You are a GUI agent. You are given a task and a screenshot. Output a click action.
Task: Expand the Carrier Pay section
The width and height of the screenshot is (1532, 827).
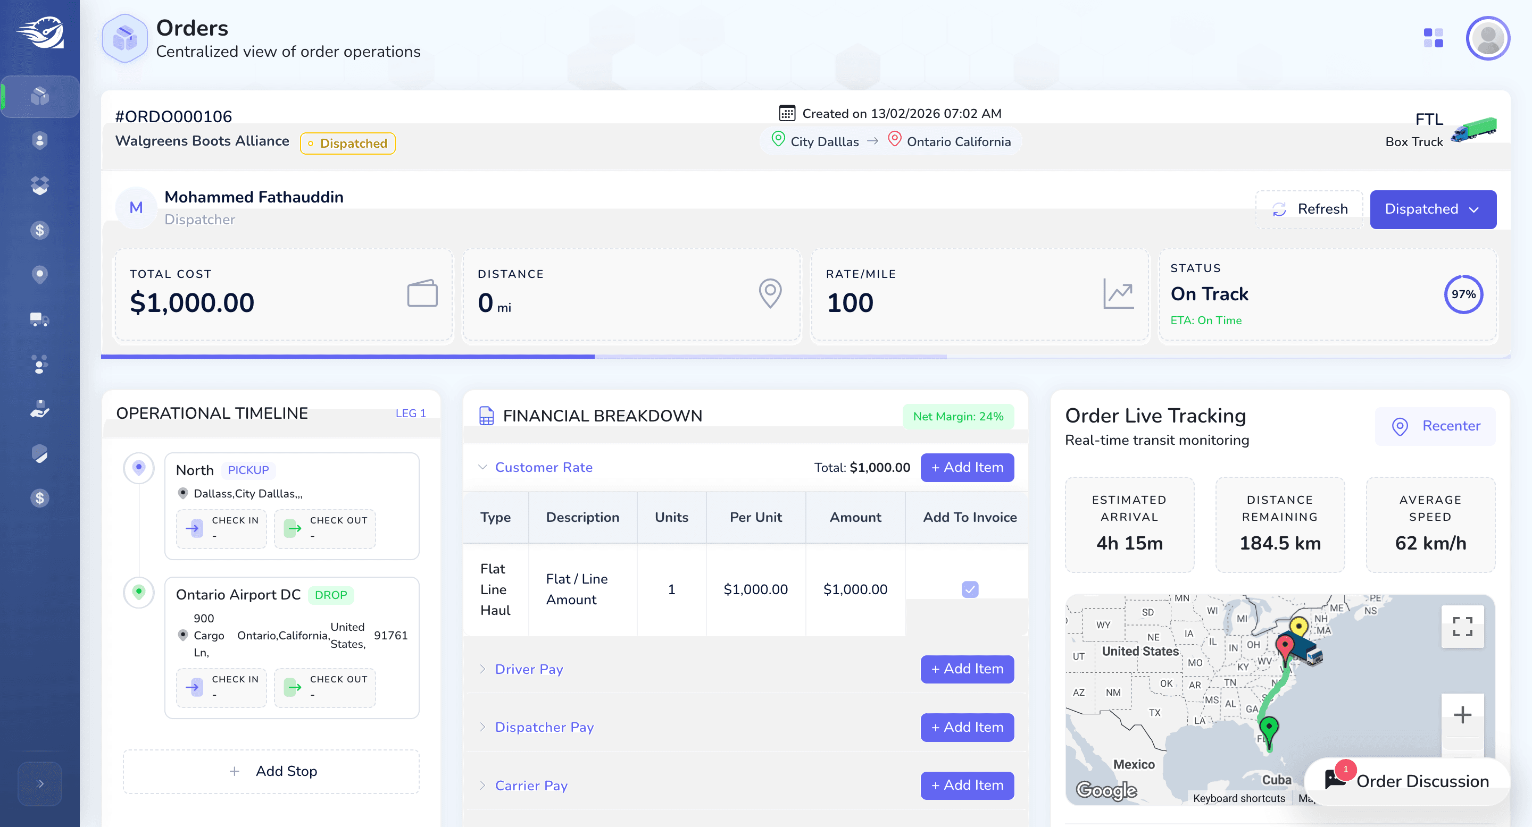click(x=482, y=786)
